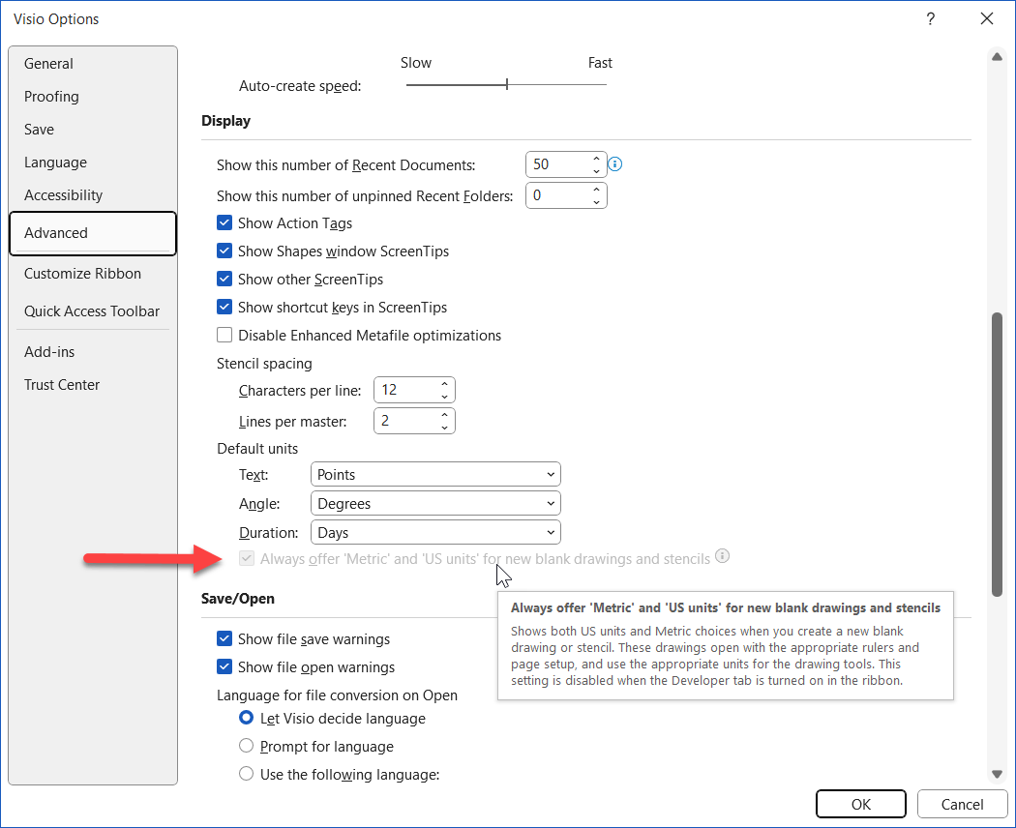
Task: Open dialog Help via the question mark icon
Action: [x=930, y=18]
